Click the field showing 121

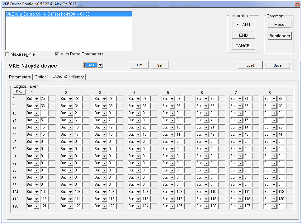pos(44,206)
